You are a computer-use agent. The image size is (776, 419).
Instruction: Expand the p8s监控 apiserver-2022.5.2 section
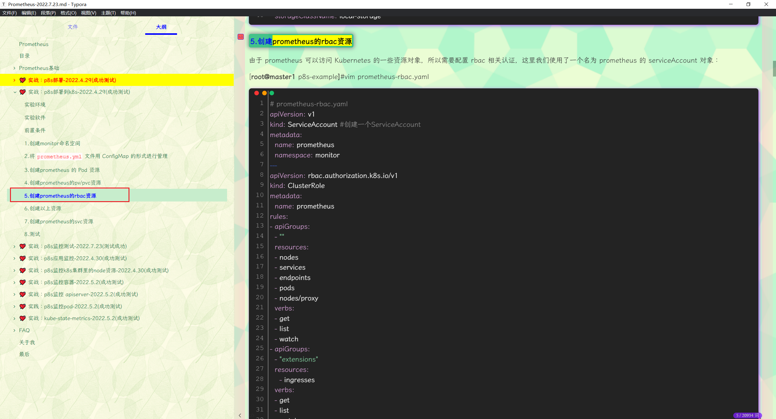(14, 294)
